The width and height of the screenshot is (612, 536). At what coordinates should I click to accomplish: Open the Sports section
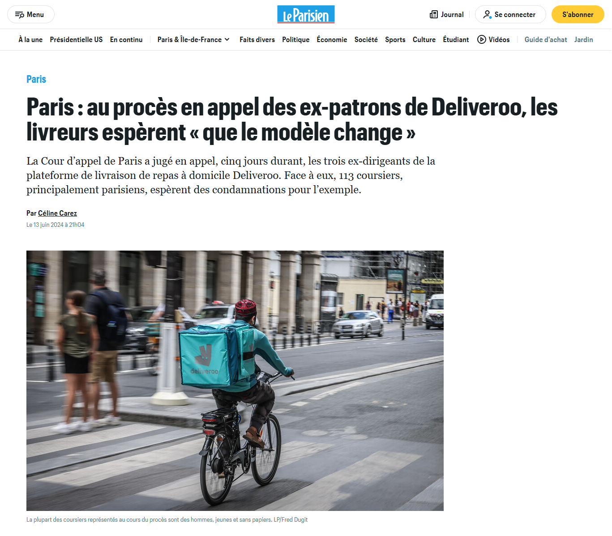395,39
